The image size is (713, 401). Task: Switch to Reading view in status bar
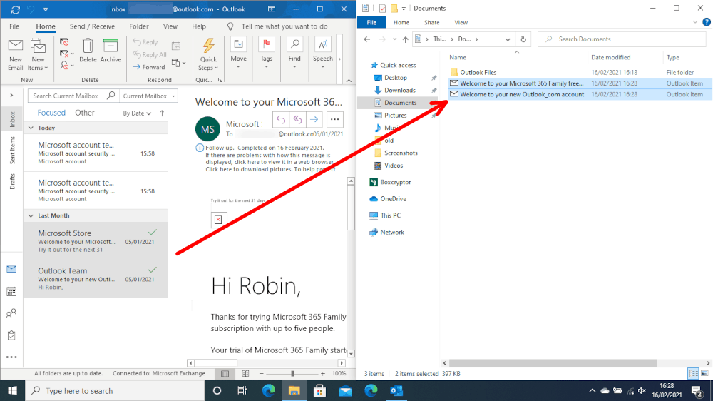coord(245,374)
